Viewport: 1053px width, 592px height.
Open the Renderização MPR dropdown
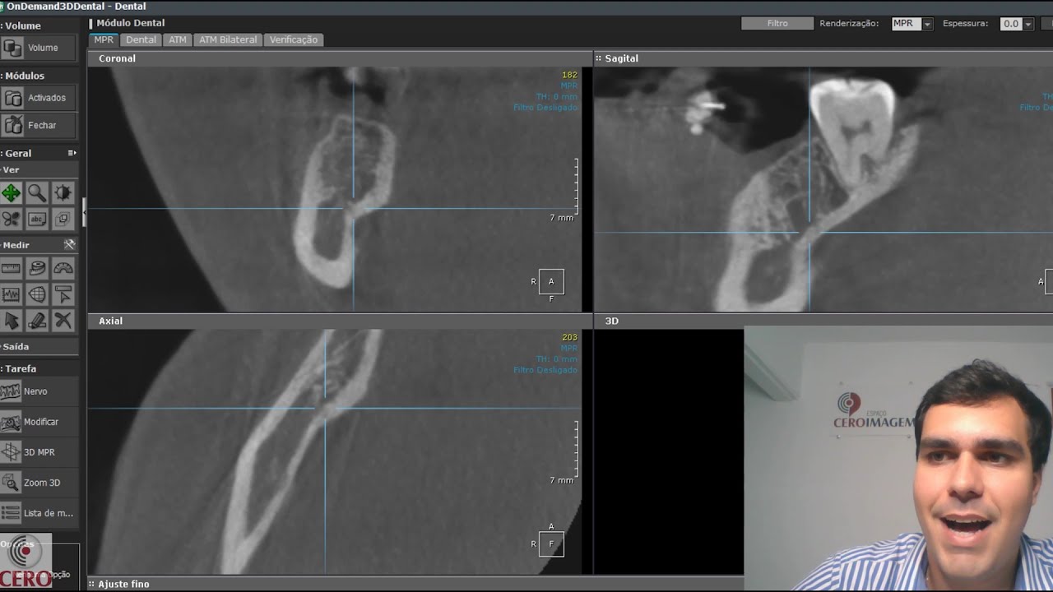[927, 24]
